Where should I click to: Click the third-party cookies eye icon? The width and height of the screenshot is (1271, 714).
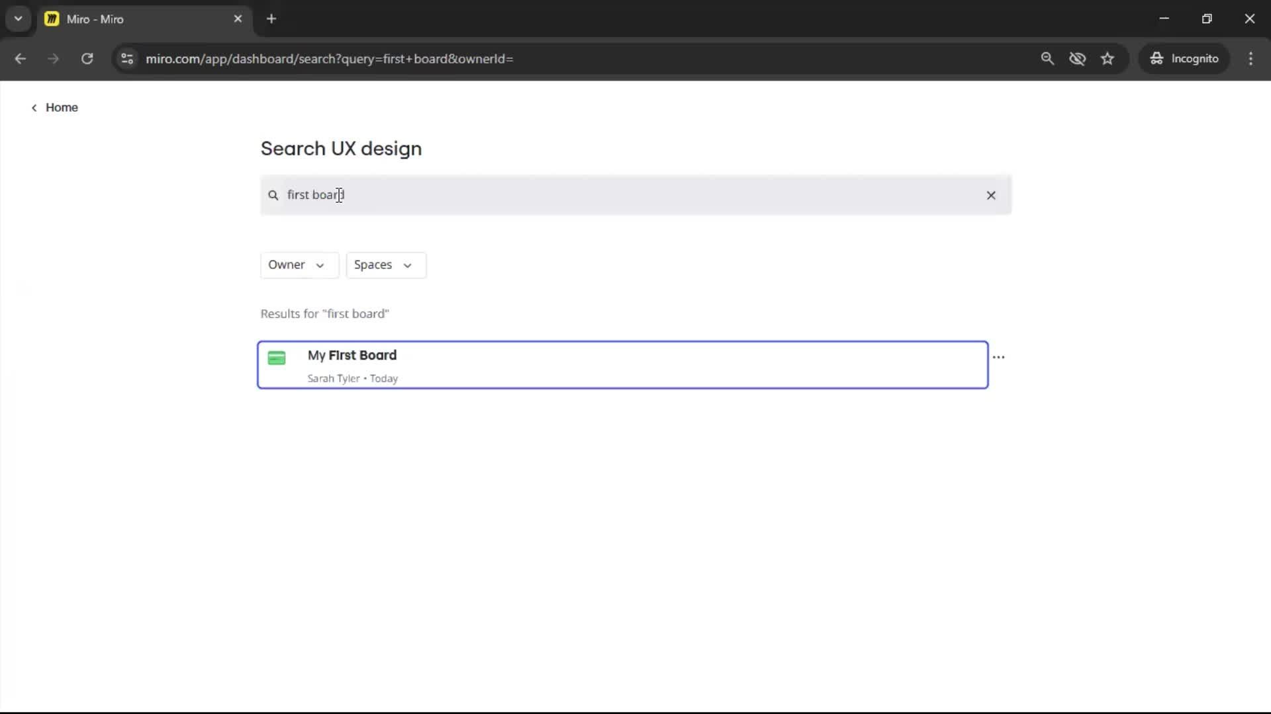[1078, 59]
